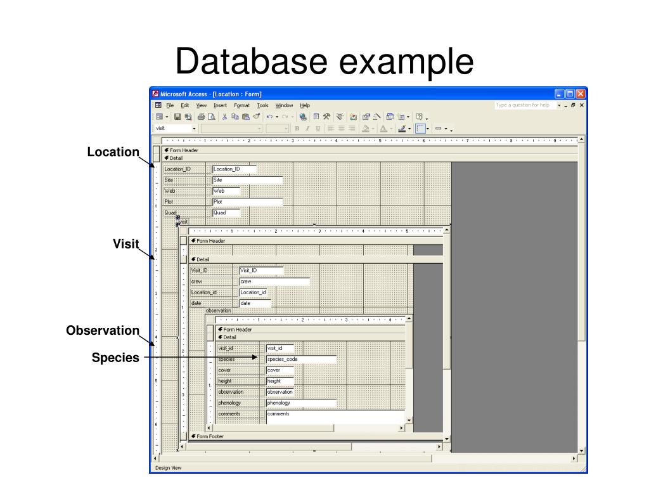Click the Format Painter brush icon
The height and width of the screenshot is (487, 649).
[256, 117]
